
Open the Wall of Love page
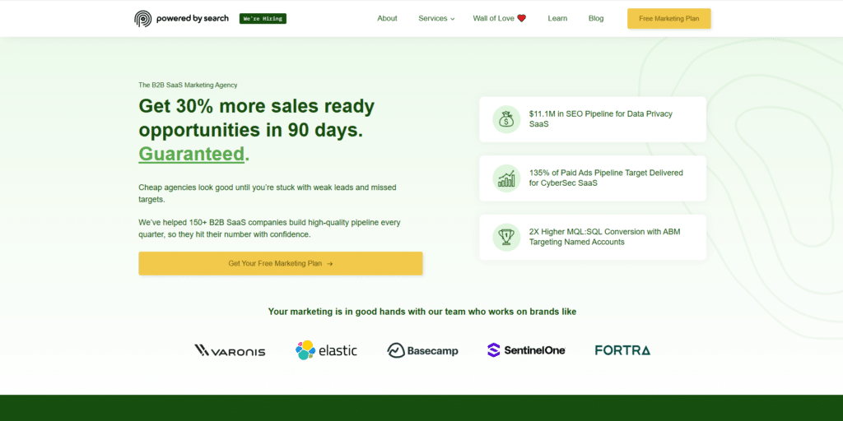pos(499,18)
